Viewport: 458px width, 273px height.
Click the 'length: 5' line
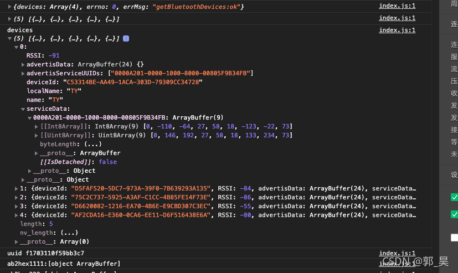click(37, 224)
